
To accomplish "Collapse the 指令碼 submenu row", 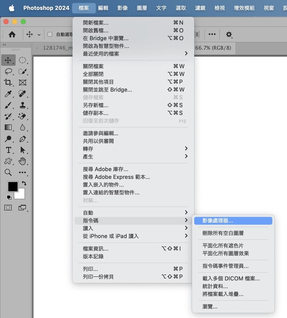I will pyautogui.click(x=133, y=221).
